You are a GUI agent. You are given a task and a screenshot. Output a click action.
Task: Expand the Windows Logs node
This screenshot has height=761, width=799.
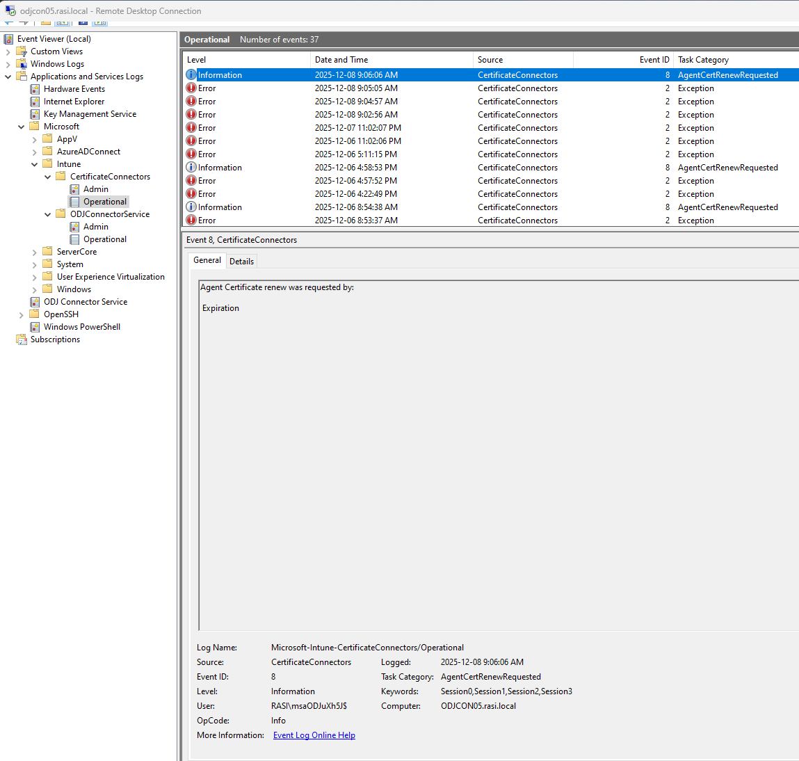(x=8, y=64)
